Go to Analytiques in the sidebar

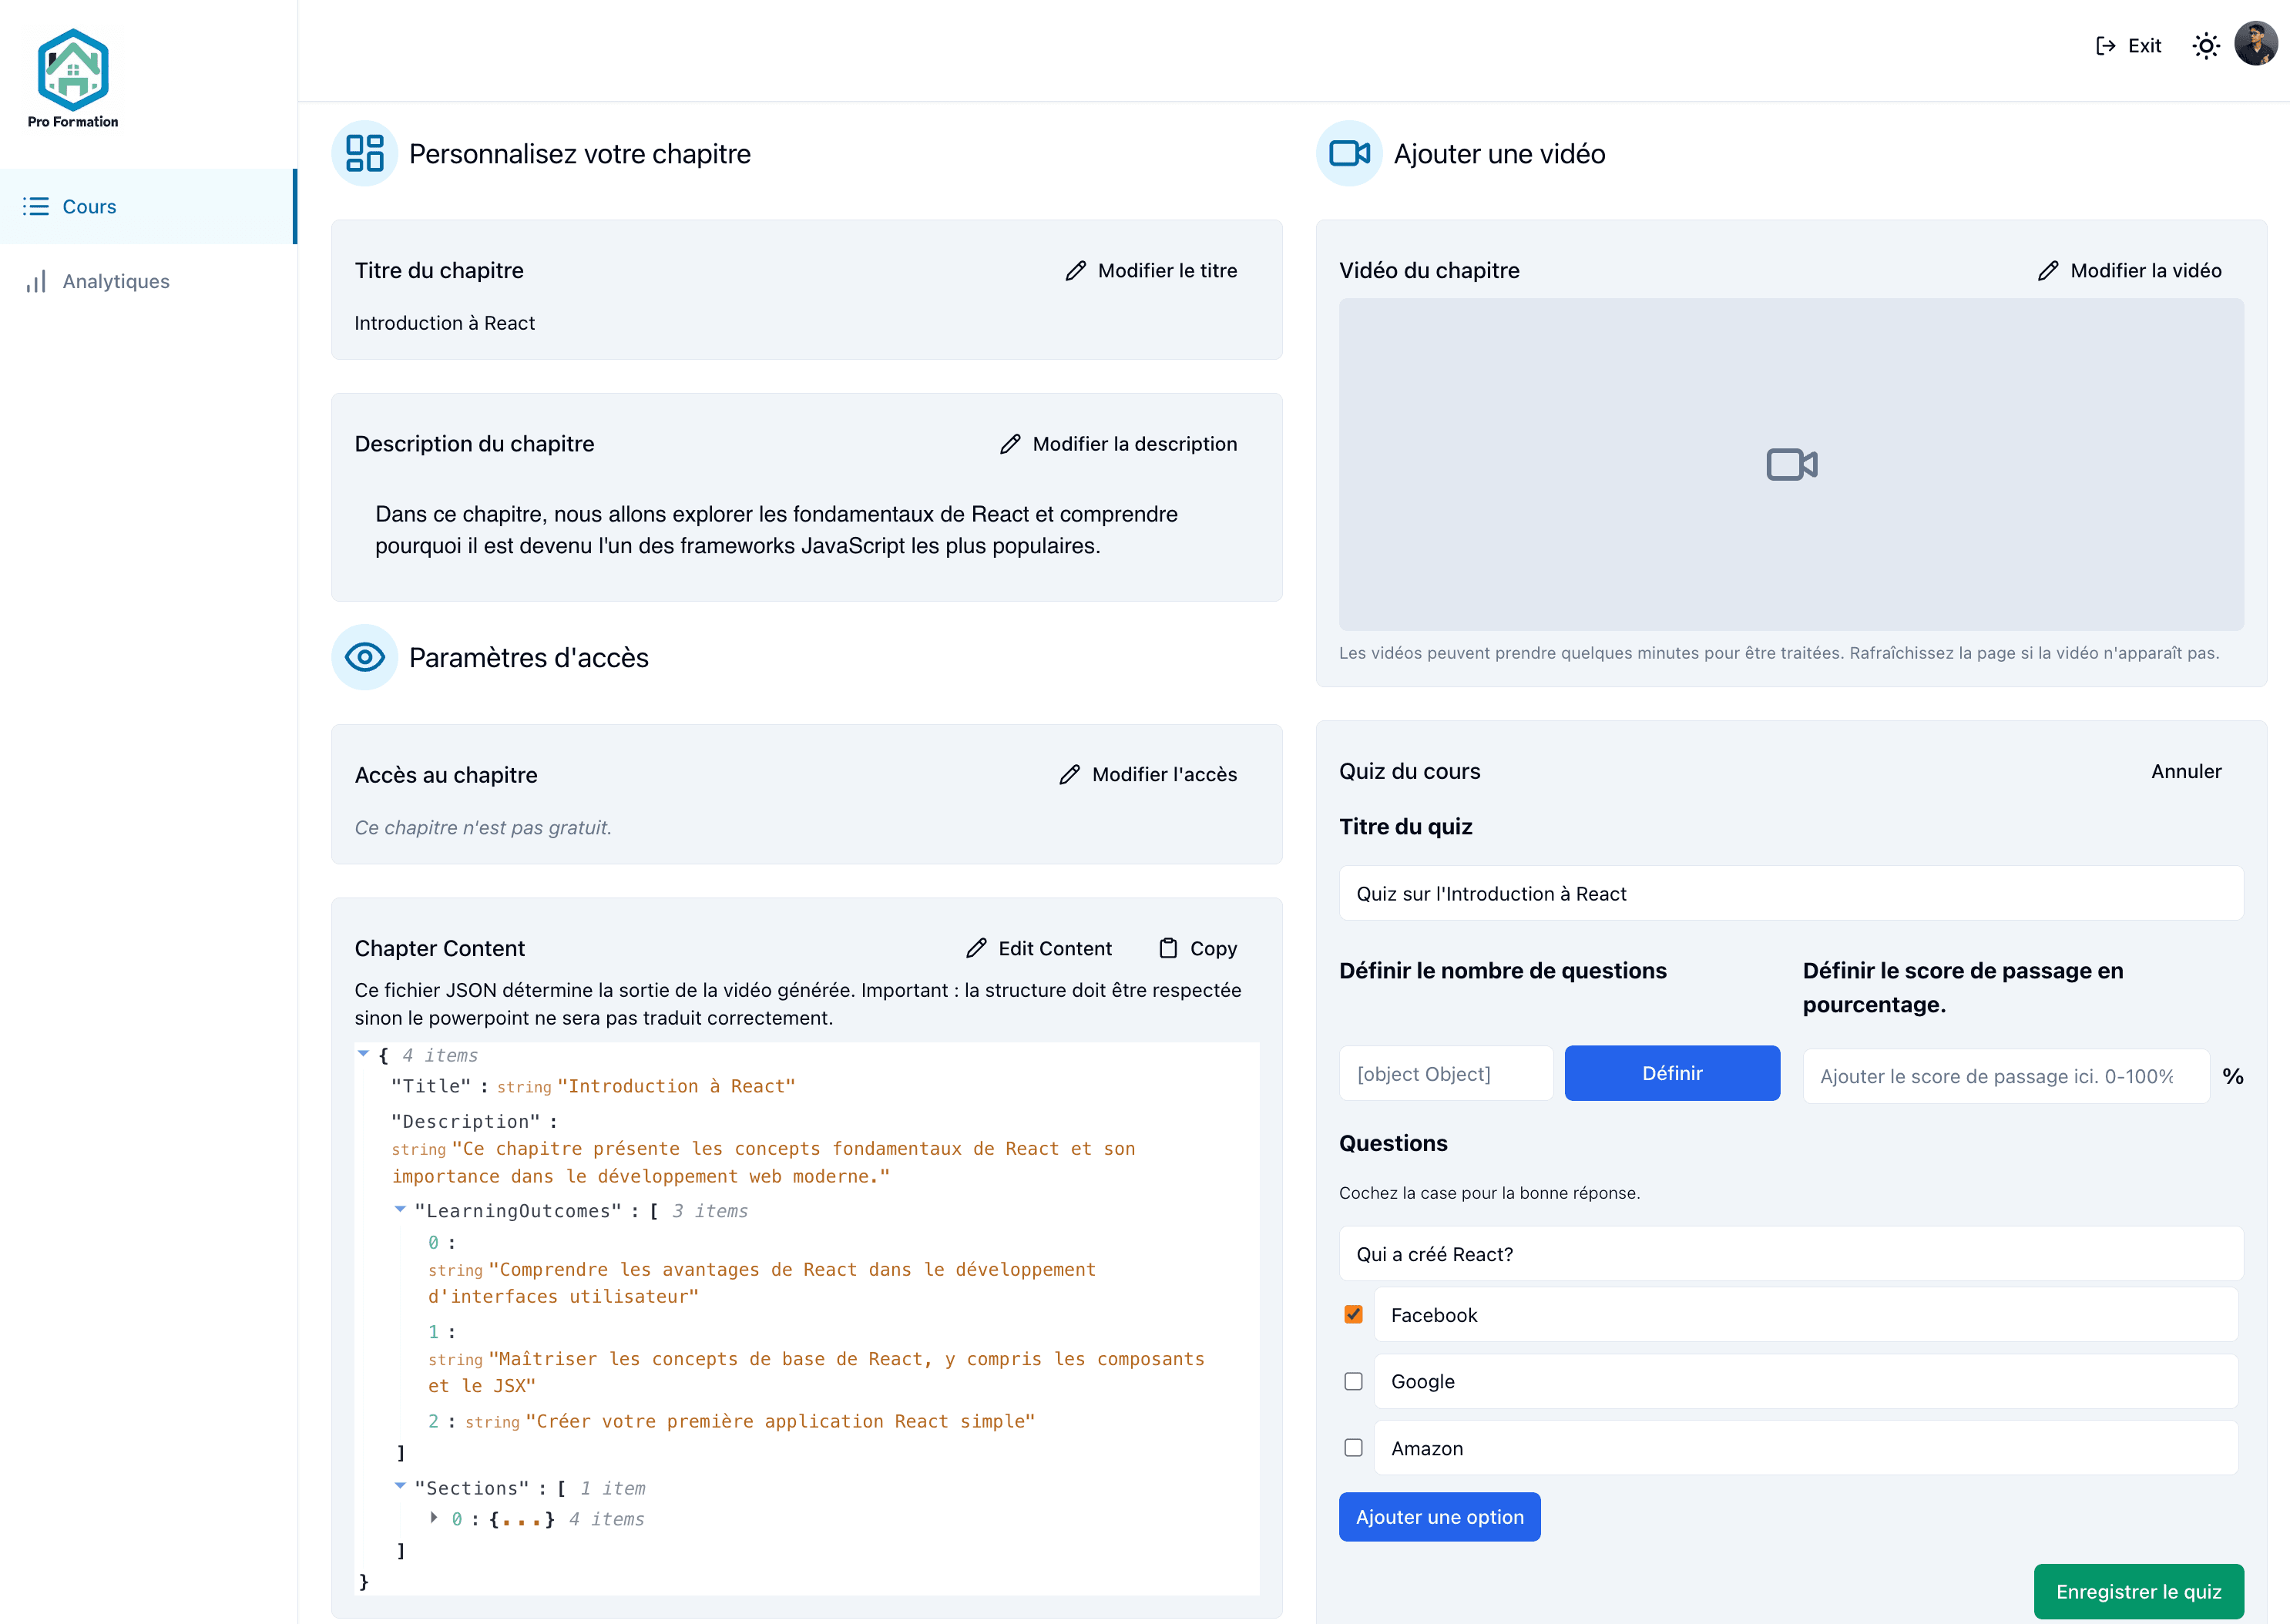(116, 282)
